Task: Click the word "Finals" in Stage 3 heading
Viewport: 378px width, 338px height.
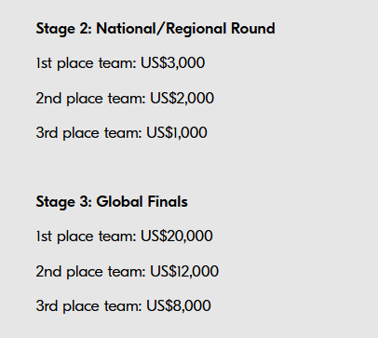Action: click(168, 202)
